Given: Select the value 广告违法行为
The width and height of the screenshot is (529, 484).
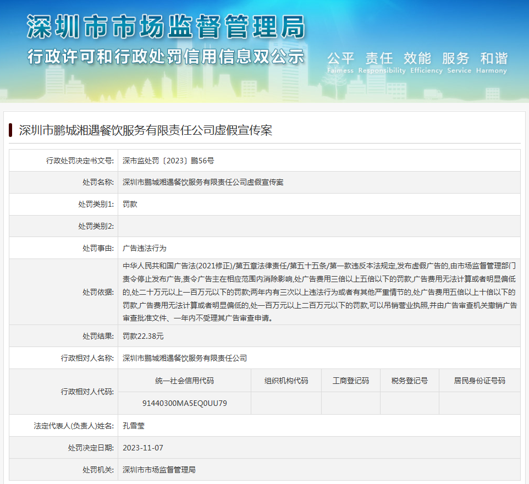Looking at the screenshot, I should (x=145, y=248).
